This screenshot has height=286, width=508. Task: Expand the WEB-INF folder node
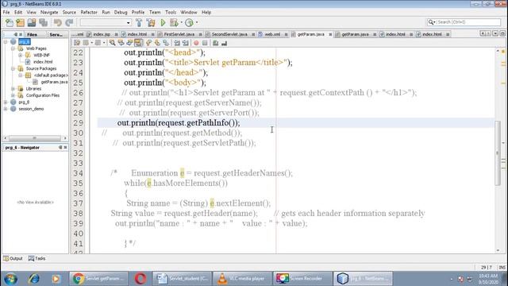pos(20,55)
